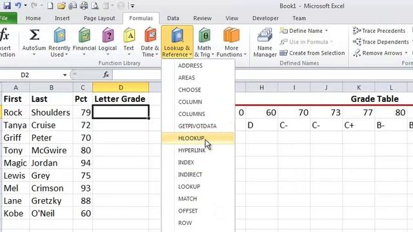Open the AutoSum dropdown arrow
Viewport: 413px width, 232px height.
click(34, 54)
